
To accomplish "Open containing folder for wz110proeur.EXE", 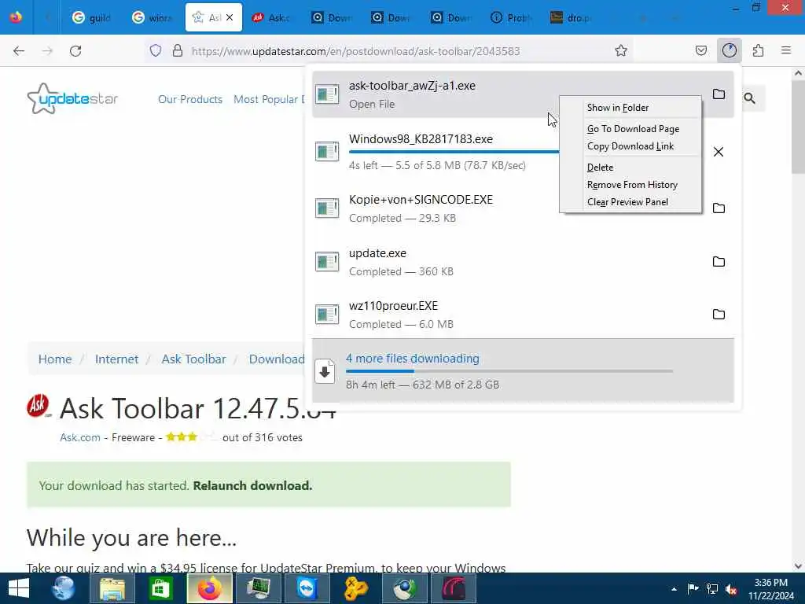I will coord(719,315).
